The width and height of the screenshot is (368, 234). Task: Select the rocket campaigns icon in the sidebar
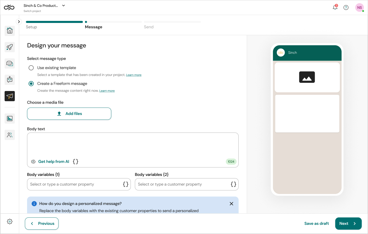pos(9,47)
